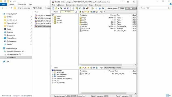Click the blue gear icon in local pane toolbar
The image size is (172, 97).
(94, 68)
